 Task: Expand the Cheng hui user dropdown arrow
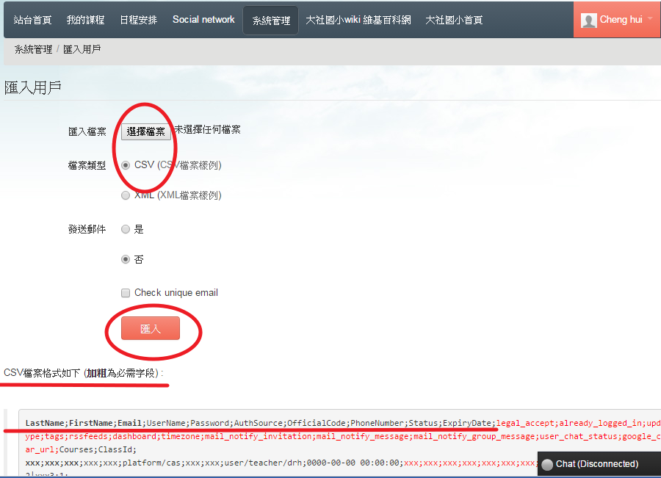click(x=650, y=18)
